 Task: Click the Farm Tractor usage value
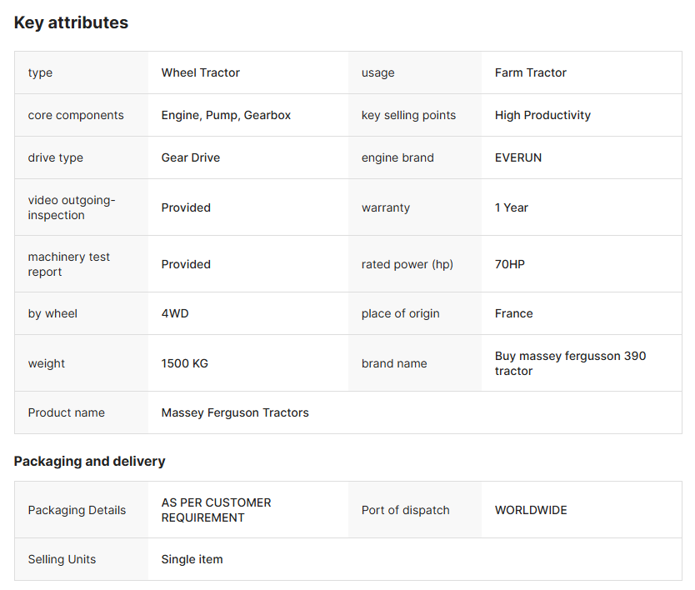tap(531, 72)
